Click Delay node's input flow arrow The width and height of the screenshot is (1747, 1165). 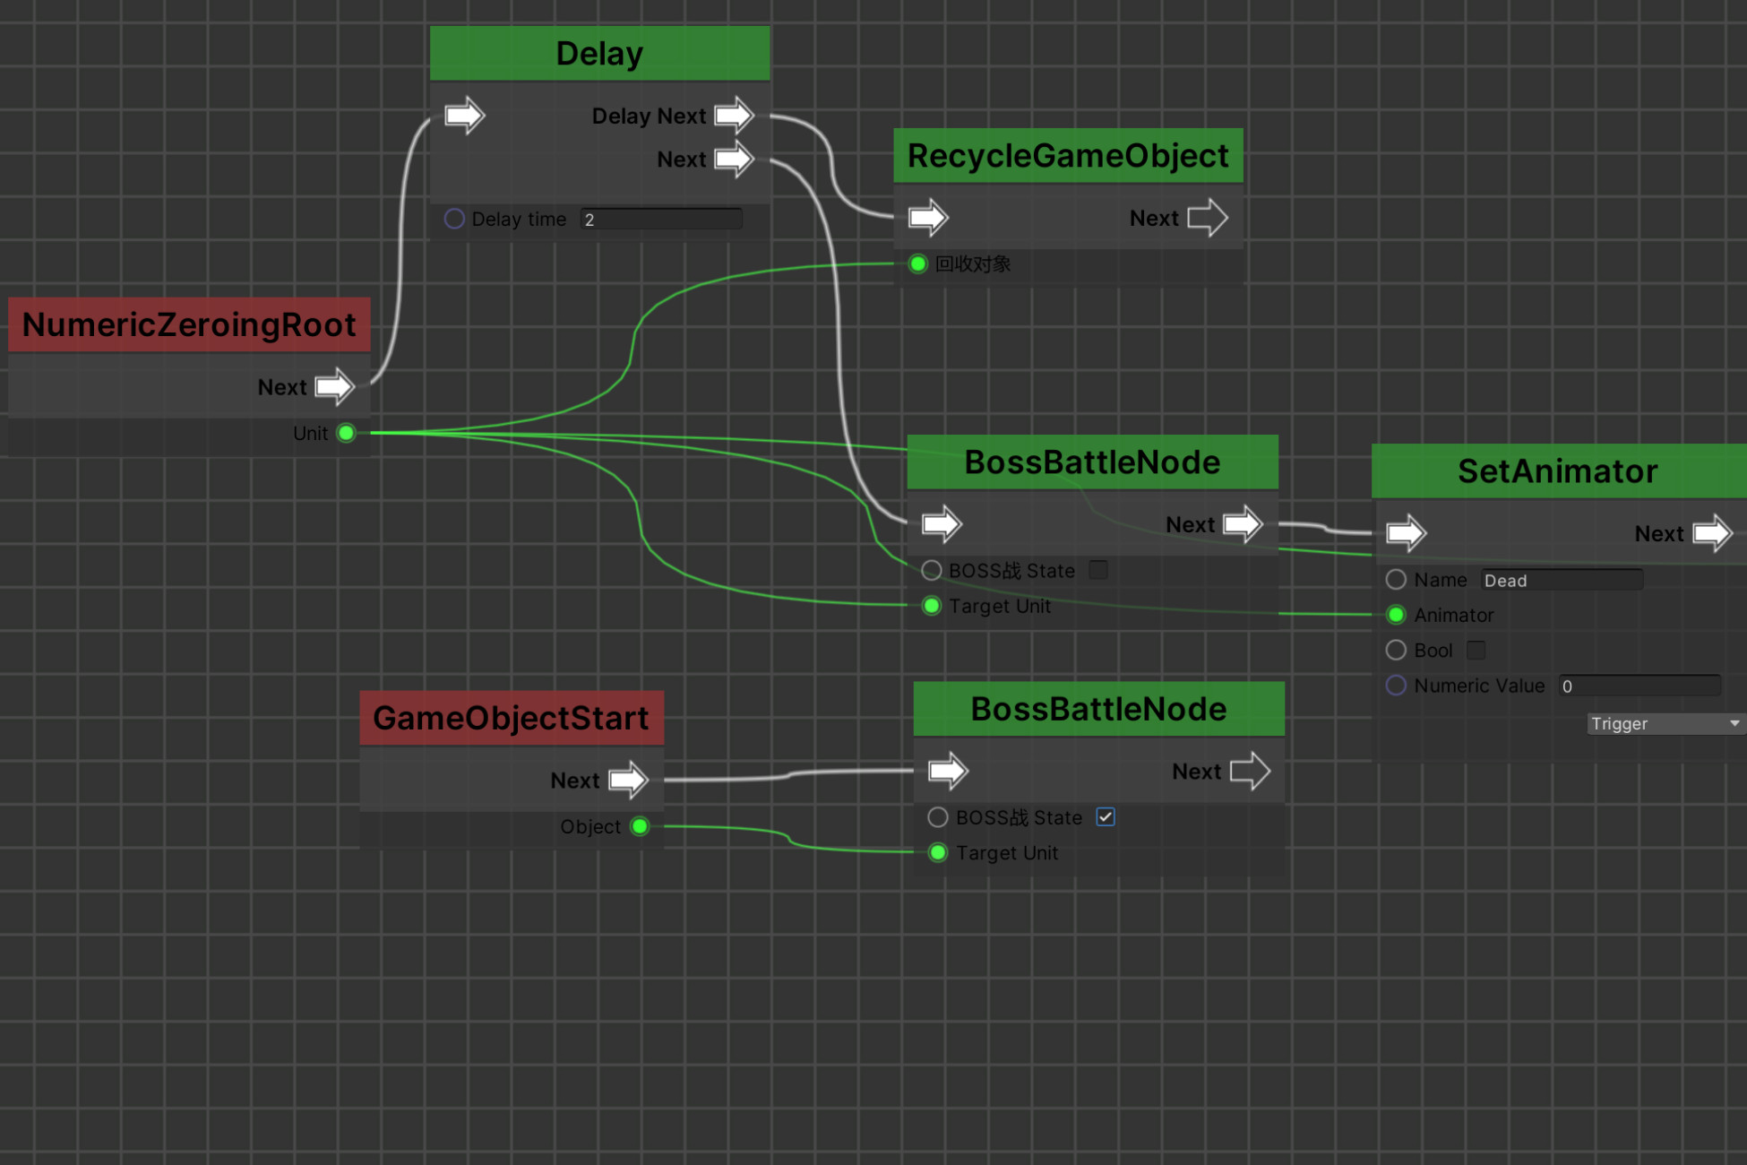(x=464, y=116)
